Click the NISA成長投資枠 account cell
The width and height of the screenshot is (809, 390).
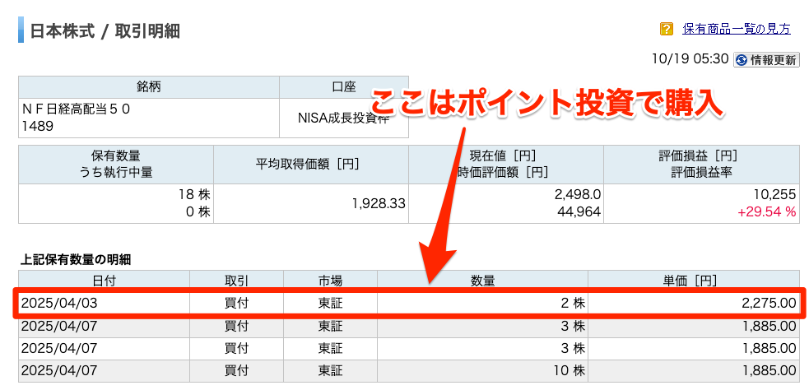pyautogui.click(x=344, y=118)
